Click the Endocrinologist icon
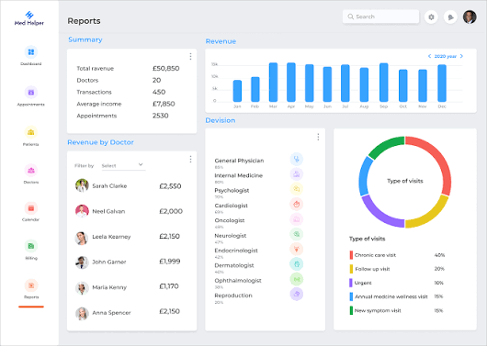The width and height of the screenshot is (487, 346). (297, 250)
